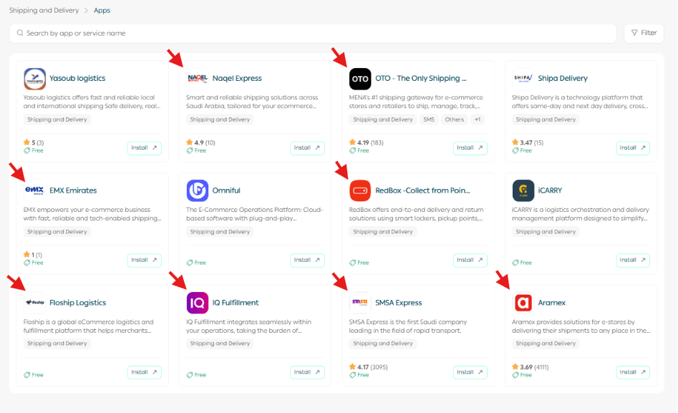The height and width of the screenshot is (413, 678).
Task: Click the SMSA Express logo
Action: coord(360,303)
